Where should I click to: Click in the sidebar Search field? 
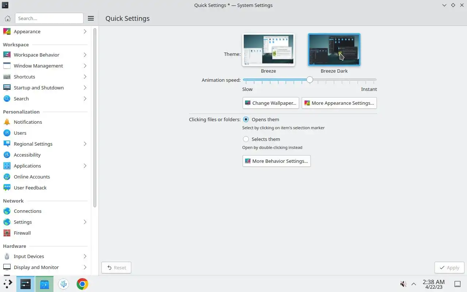click(49, 18)
